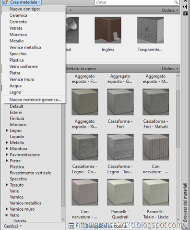Click the palette properties icon on the title bar
This screenshot has width=190, height=230.
[x=185, y=13]
